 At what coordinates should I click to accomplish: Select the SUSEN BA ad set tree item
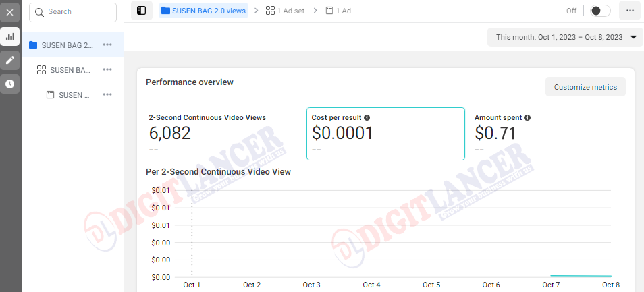(x=63, y=70)
